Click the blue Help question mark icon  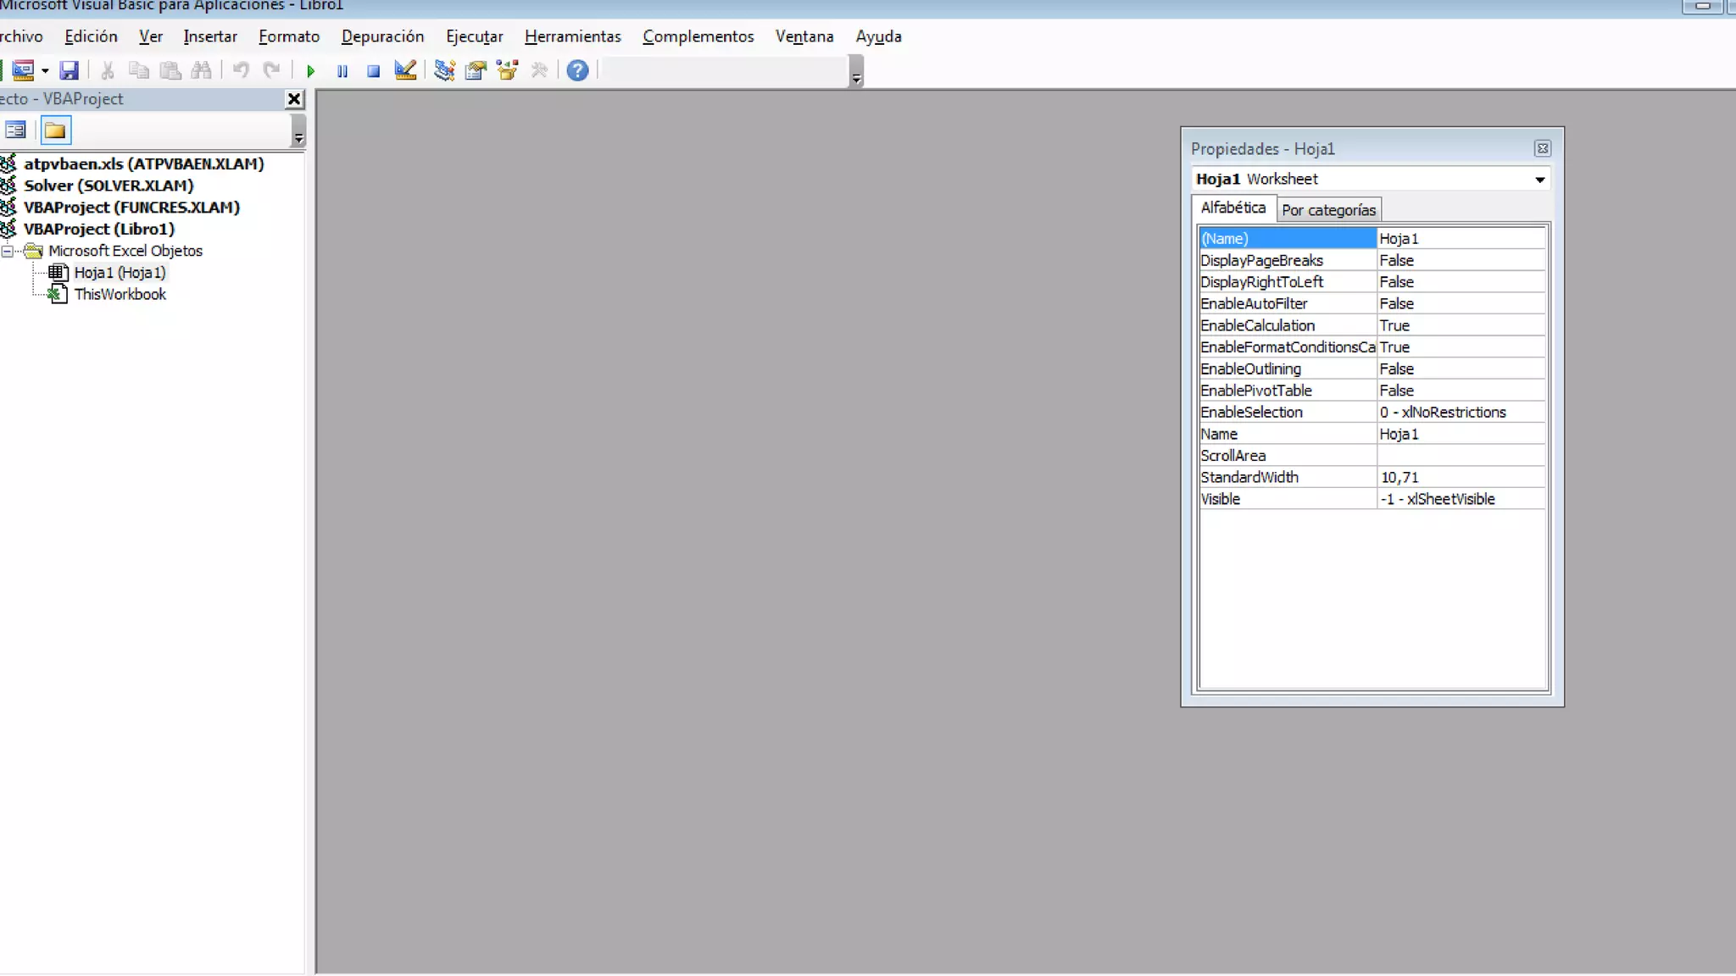coord(577,70)
